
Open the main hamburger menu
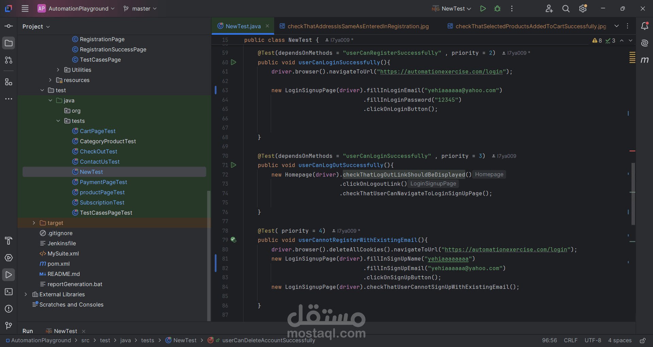point(25,9)
